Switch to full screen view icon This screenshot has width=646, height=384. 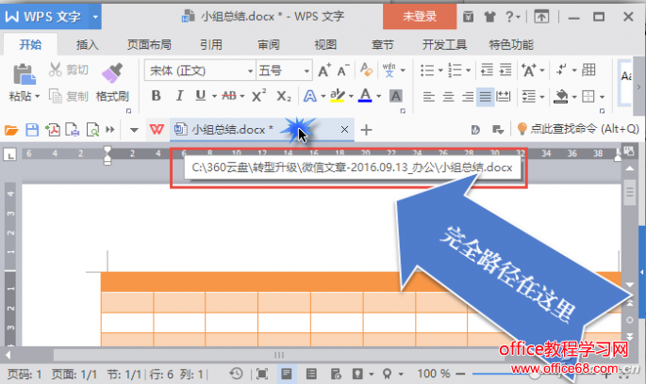coord(261,374)
